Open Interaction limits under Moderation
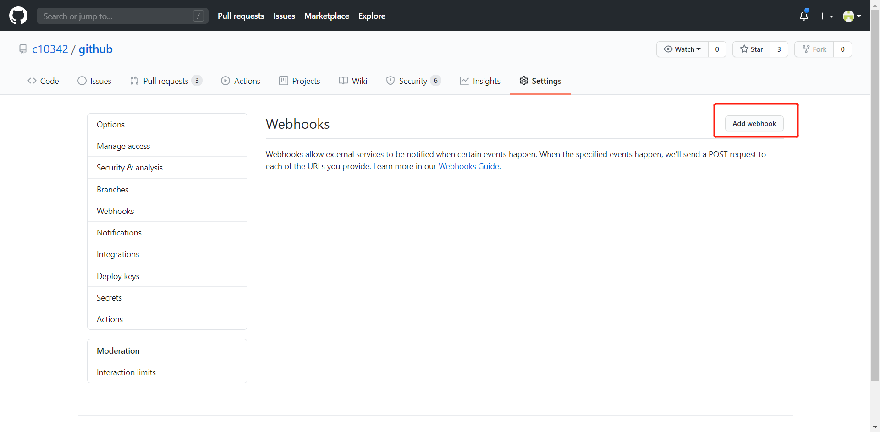The height and width of the screenshot is (432, 880). click(167, 372)
